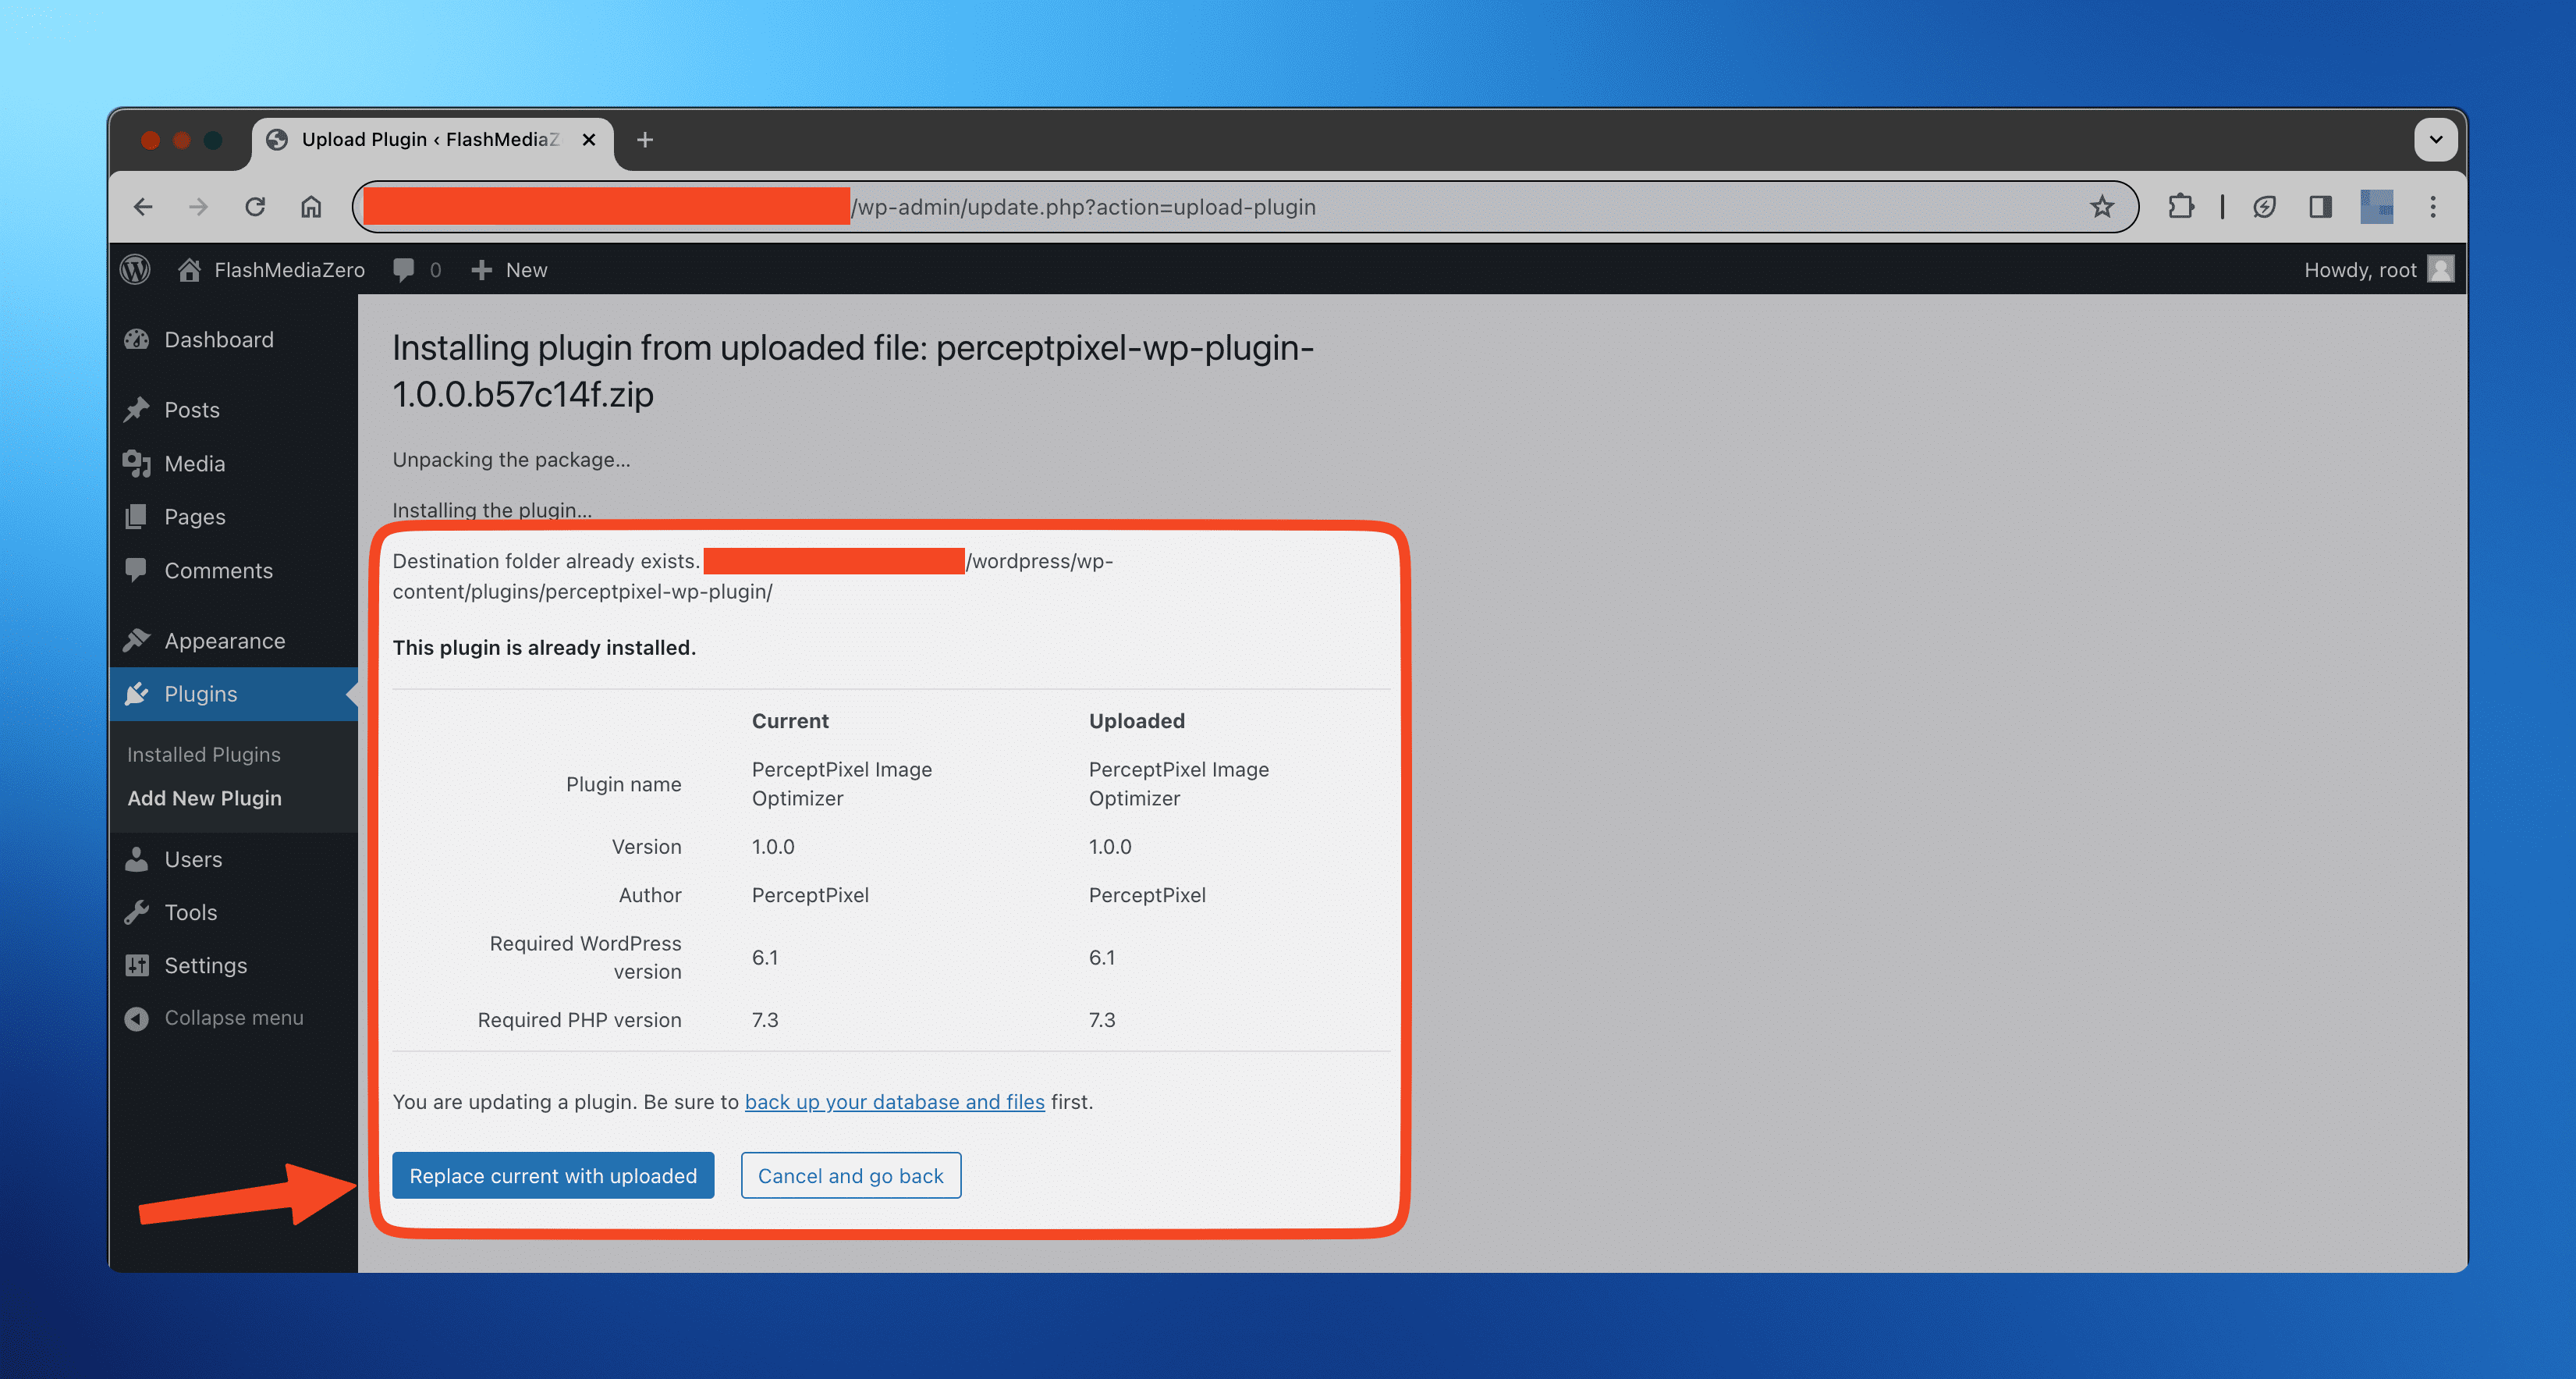
Task: Open the browser profile avatar
Action: pyautogui.click(x=2377, y=207)
